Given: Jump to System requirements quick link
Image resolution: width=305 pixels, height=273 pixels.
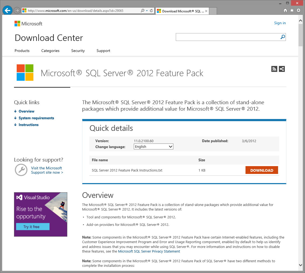Looking at the screenshot, I should [x=36, y=118].
